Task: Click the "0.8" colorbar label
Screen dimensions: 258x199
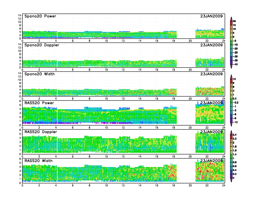Action: pyautogui.click(x=235, y=162)
